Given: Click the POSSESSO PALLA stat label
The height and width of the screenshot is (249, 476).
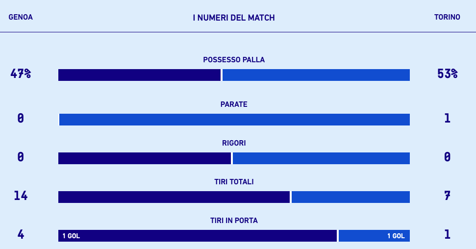Looking at the screenshot, I should pos(234,60).
